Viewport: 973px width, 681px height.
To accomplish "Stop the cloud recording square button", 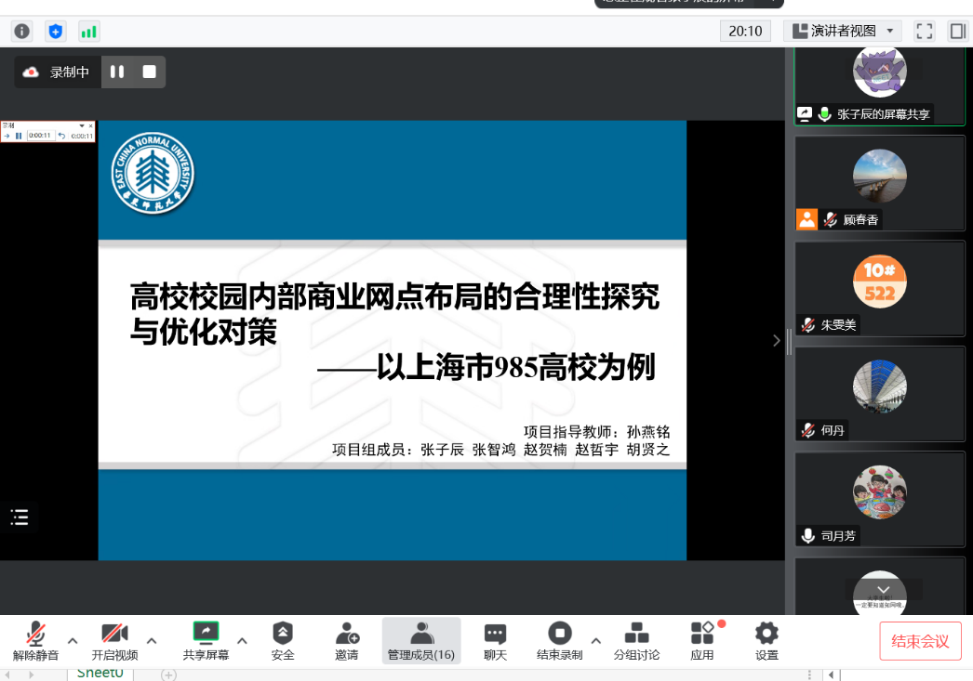I will (x=149, y=72).
